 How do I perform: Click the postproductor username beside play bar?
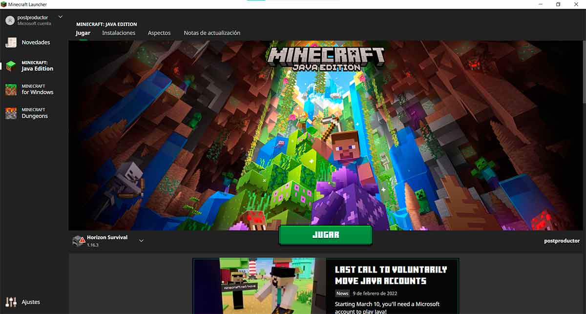tap(562, 241)
